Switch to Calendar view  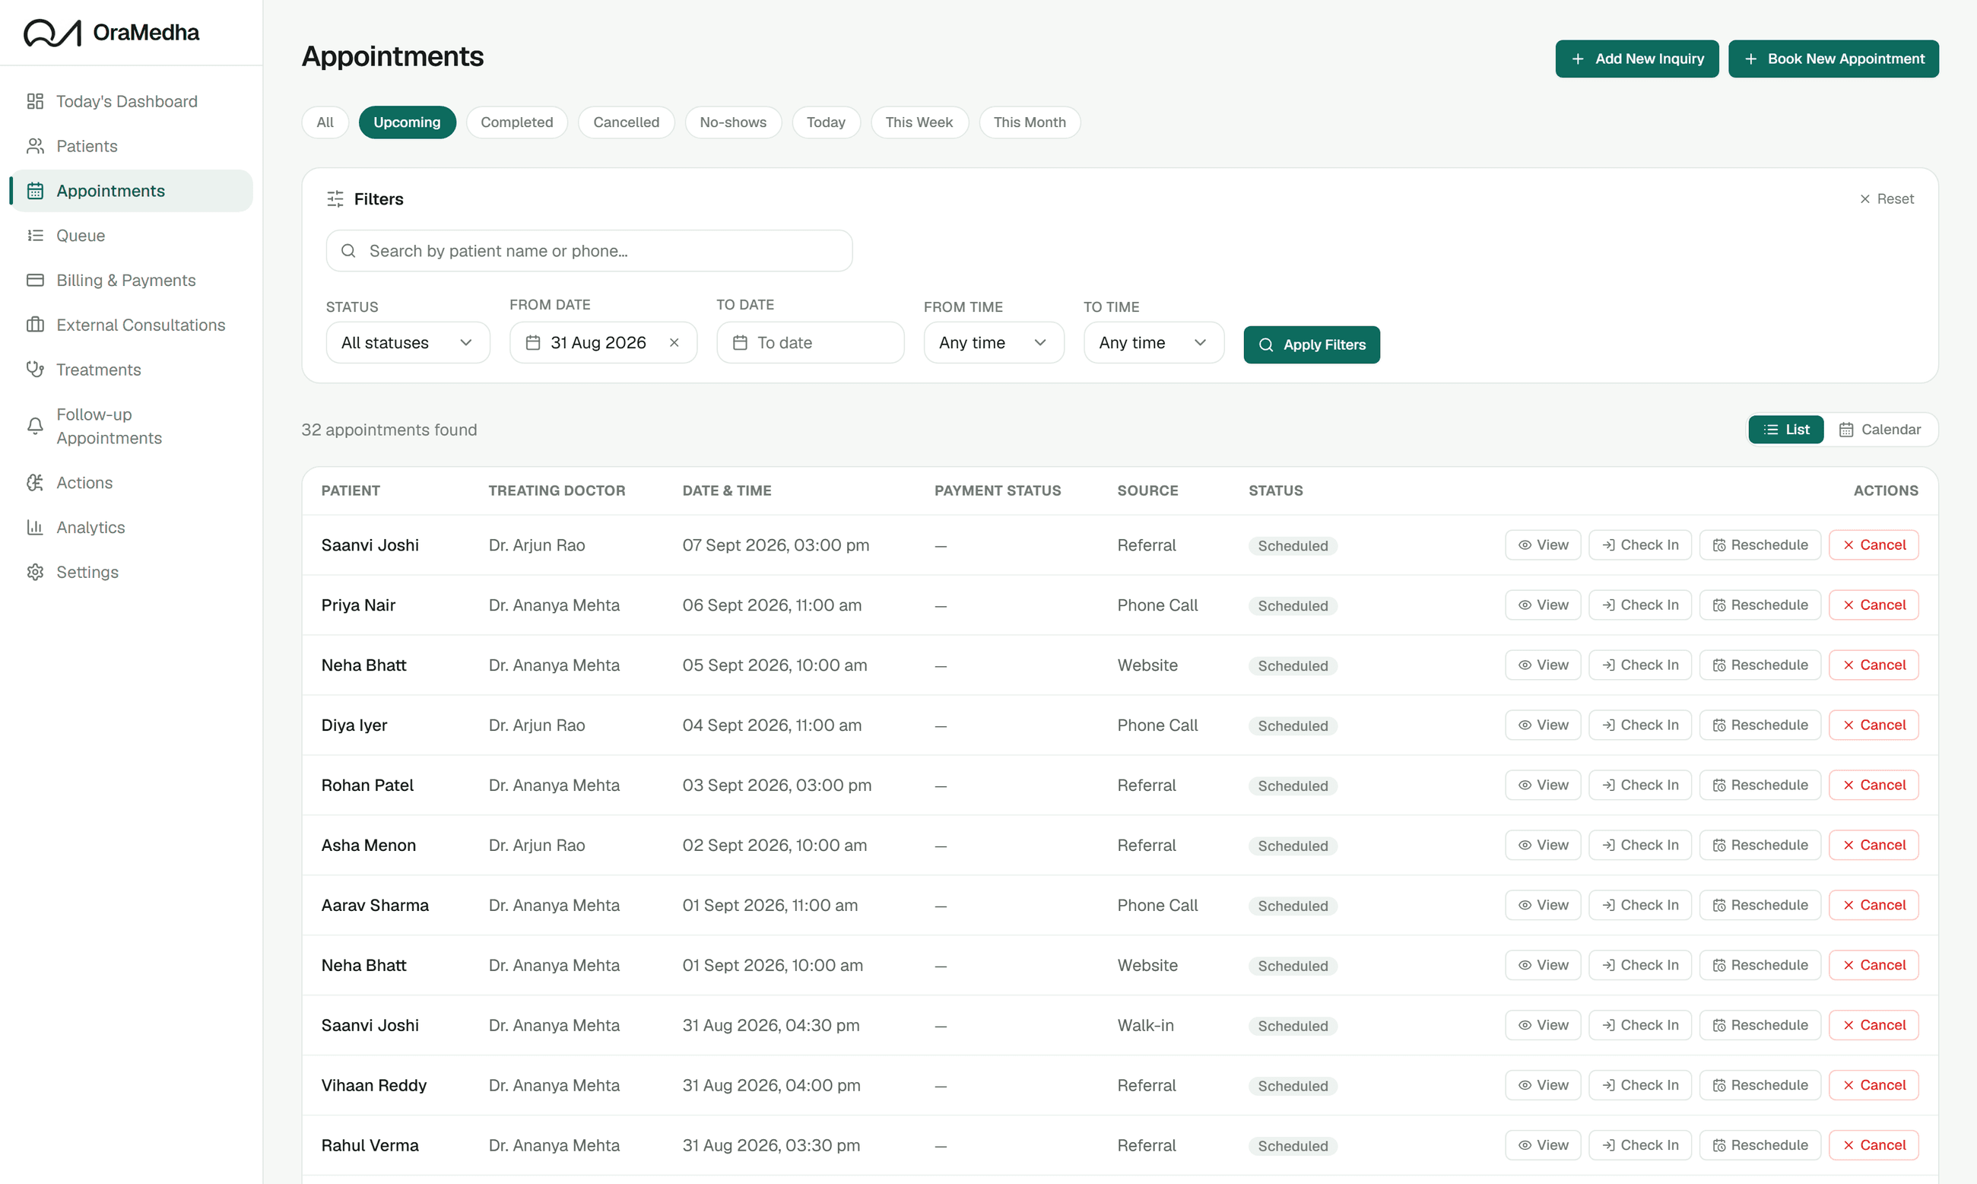tap(1880, 429)
